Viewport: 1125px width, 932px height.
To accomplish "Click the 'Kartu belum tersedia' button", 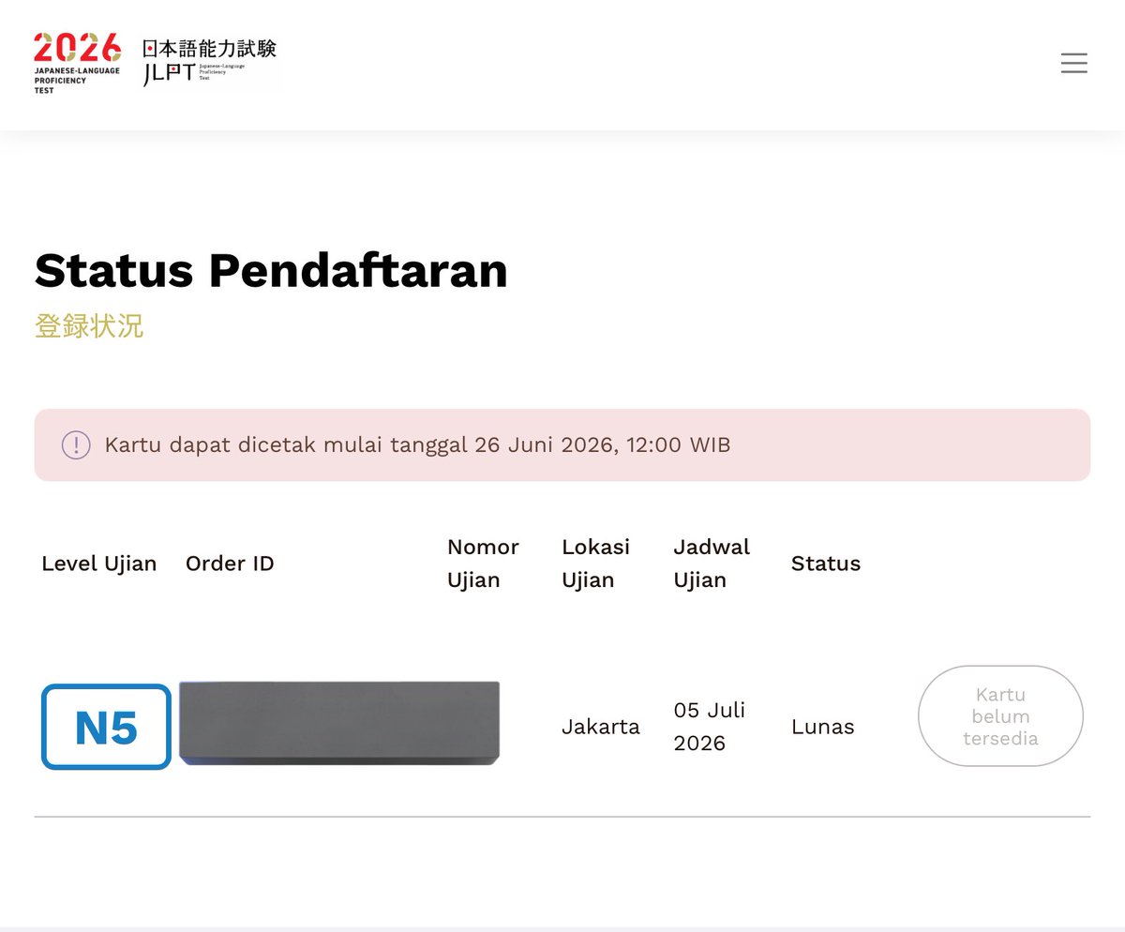I will coord(1000,716).
